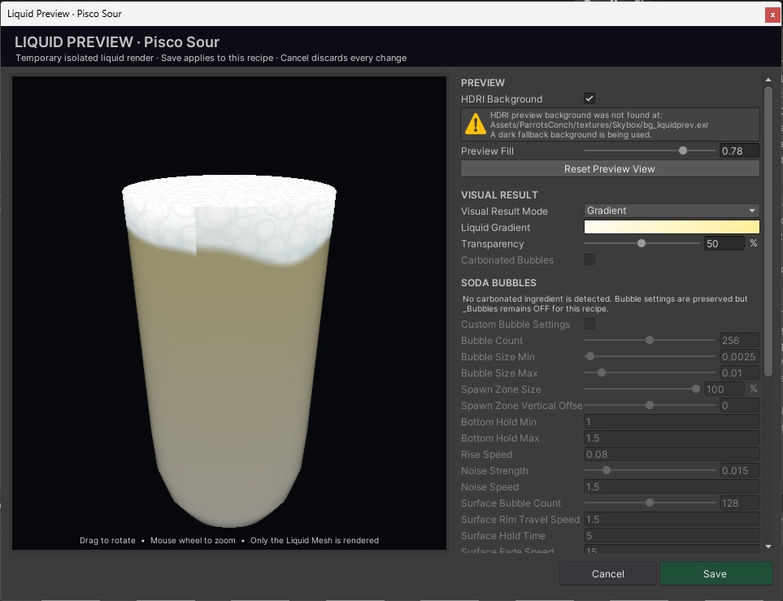
Task: Click the PREVIEW section heading
Action: point(483,82)
